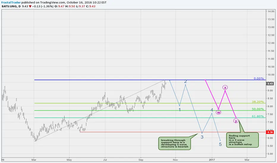The width and height of the screenshot is (277, 163).
Task: Click the 'finding support here' bullish callout
Action: [x=243, y=140]
